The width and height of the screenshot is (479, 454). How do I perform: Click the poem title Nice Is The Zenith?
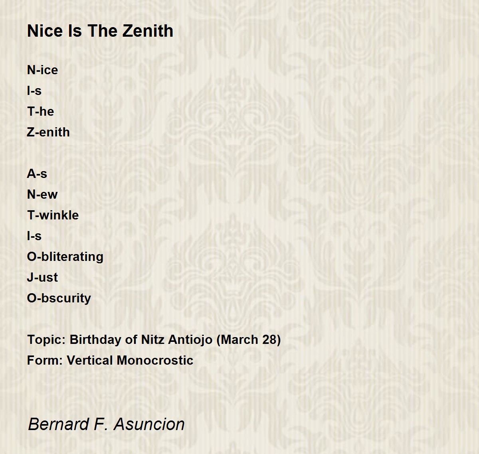point(100,31)
